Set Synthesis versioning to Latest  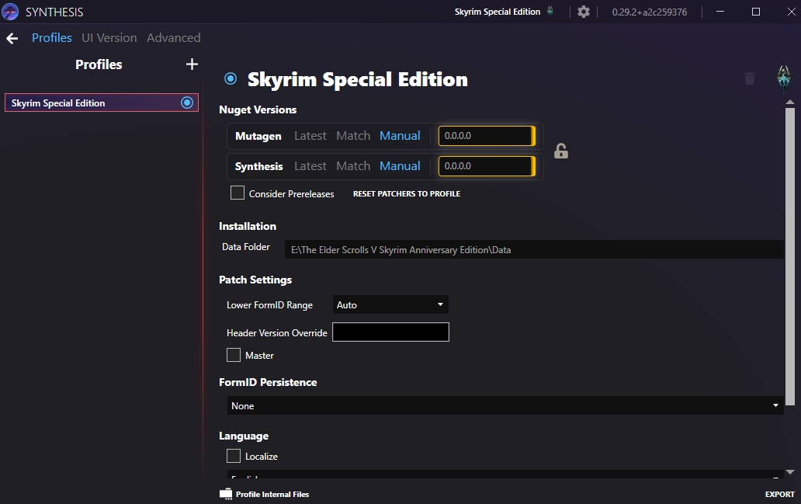tap(310, 166)
